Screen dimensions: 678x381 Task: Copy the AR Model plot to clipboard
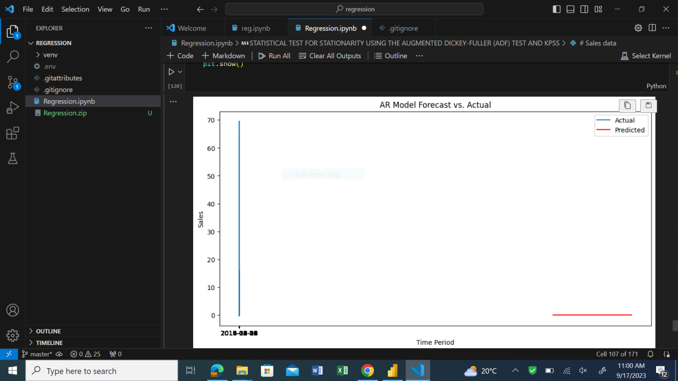coord(627,105)
